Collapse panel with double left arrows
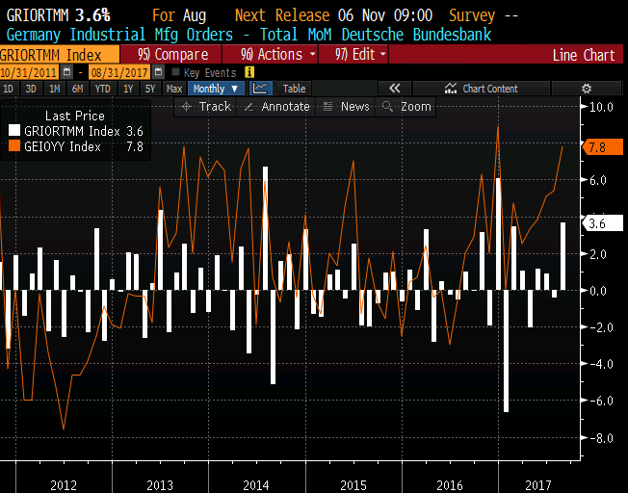The height and width of the screenshot is (493, 628). coord(395,89)
